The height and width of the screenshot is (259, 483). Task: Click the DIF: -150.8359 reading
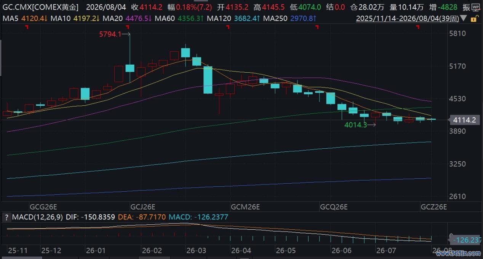point(90,218)
